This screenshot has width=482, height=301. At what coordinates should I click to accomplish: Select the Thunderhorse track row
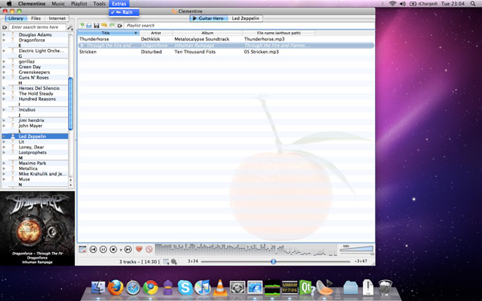click(226, 39)
